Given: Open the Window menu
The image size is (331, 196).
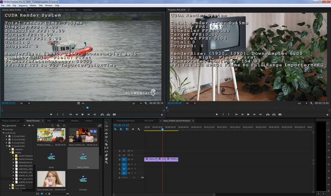Looking at the screenshot, I should click(x=49, y=6).
